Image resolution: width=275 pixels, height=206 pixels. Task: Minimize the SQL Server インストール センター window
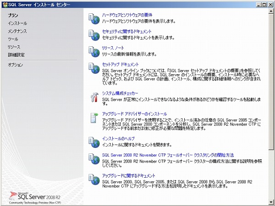[x=258, y=5]
